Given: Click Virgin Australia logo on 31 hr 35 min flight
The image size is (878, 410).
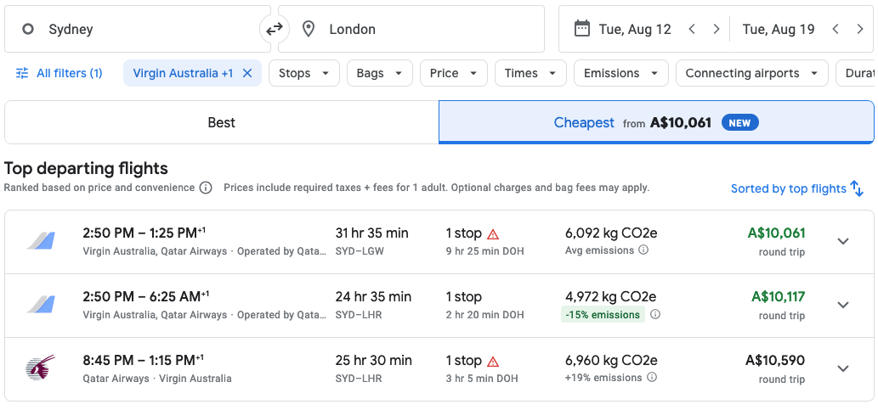Looking at the screenshot, I should click(x=42, y=241).
